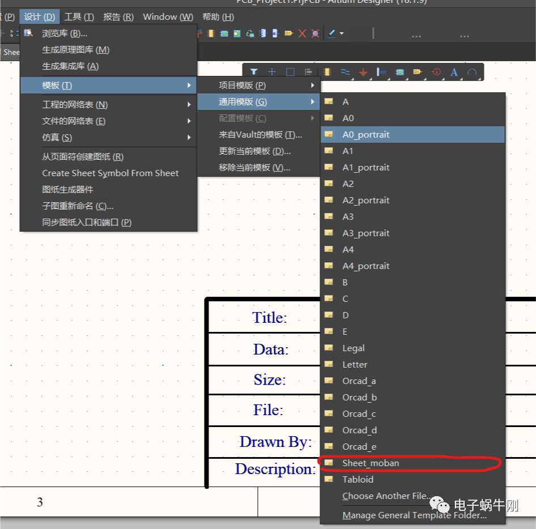Select the Text String 'A' tool
The image size is (536, 529).
[454, 72]
